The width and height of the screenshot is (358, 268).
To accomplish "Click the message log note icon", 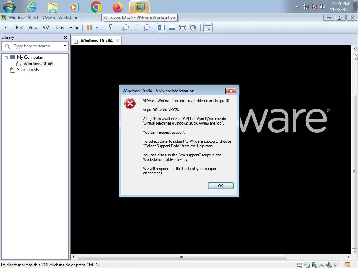I will (347, 265).
